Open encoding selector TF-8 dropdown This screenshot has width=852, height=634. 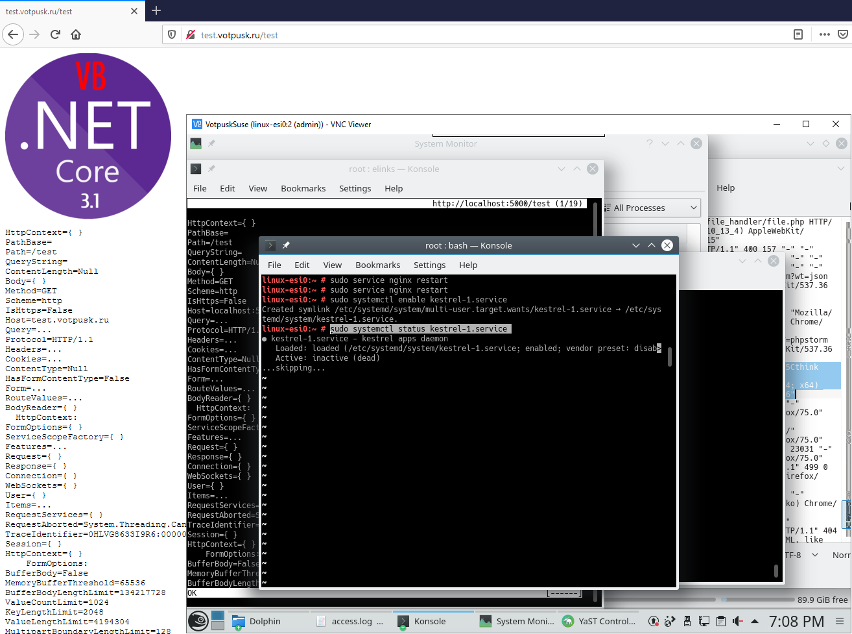pos(802,555)
